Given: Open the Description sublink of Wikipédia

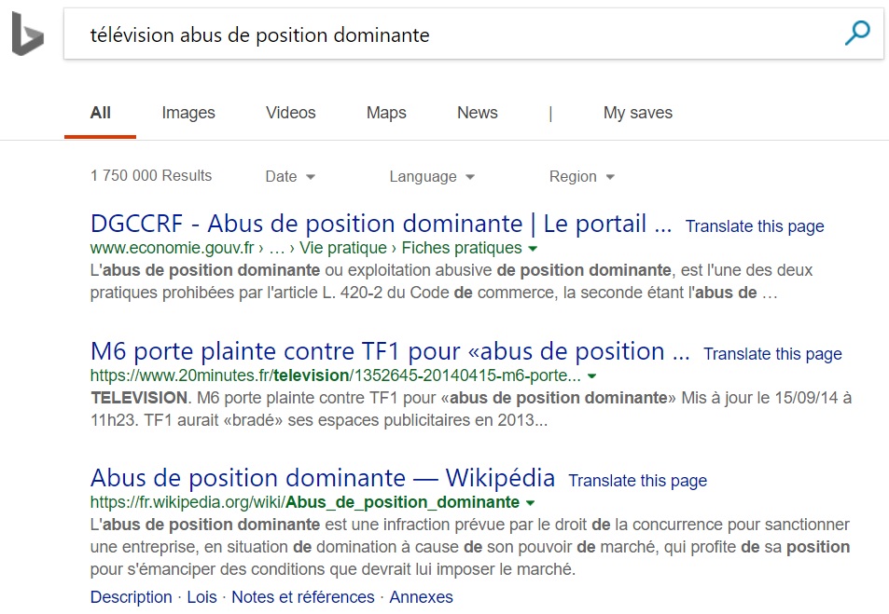Looking at the screenshot, I should (x=131, y=597).
